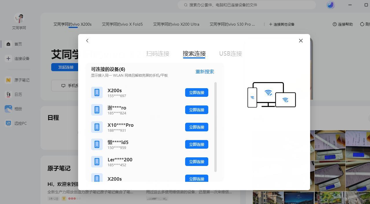Connect to device 谢****ro
Screen dimensions: 370x204
pos(197,110)
